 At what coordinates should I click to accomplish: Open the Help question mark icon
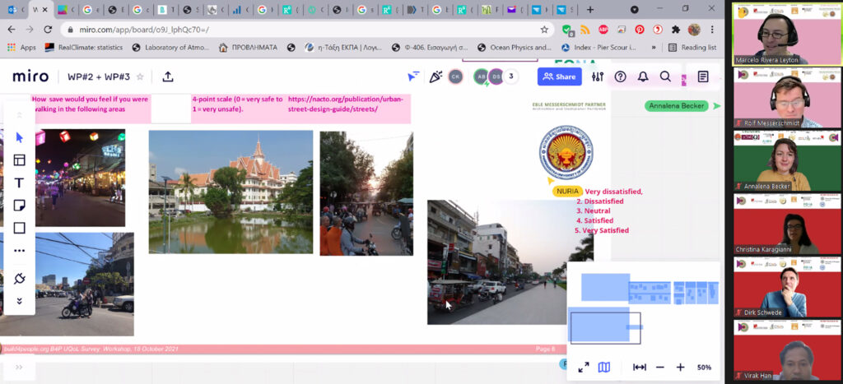pos(621,76)
